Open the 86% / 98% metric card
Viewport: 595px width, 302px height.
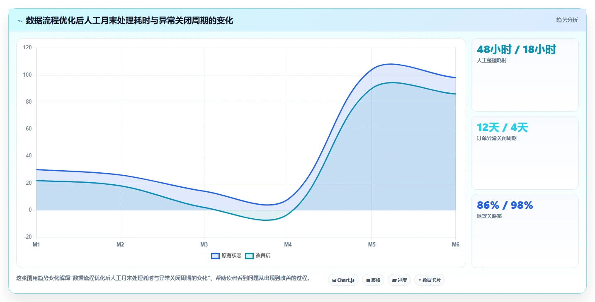click(x=525, y=231)
